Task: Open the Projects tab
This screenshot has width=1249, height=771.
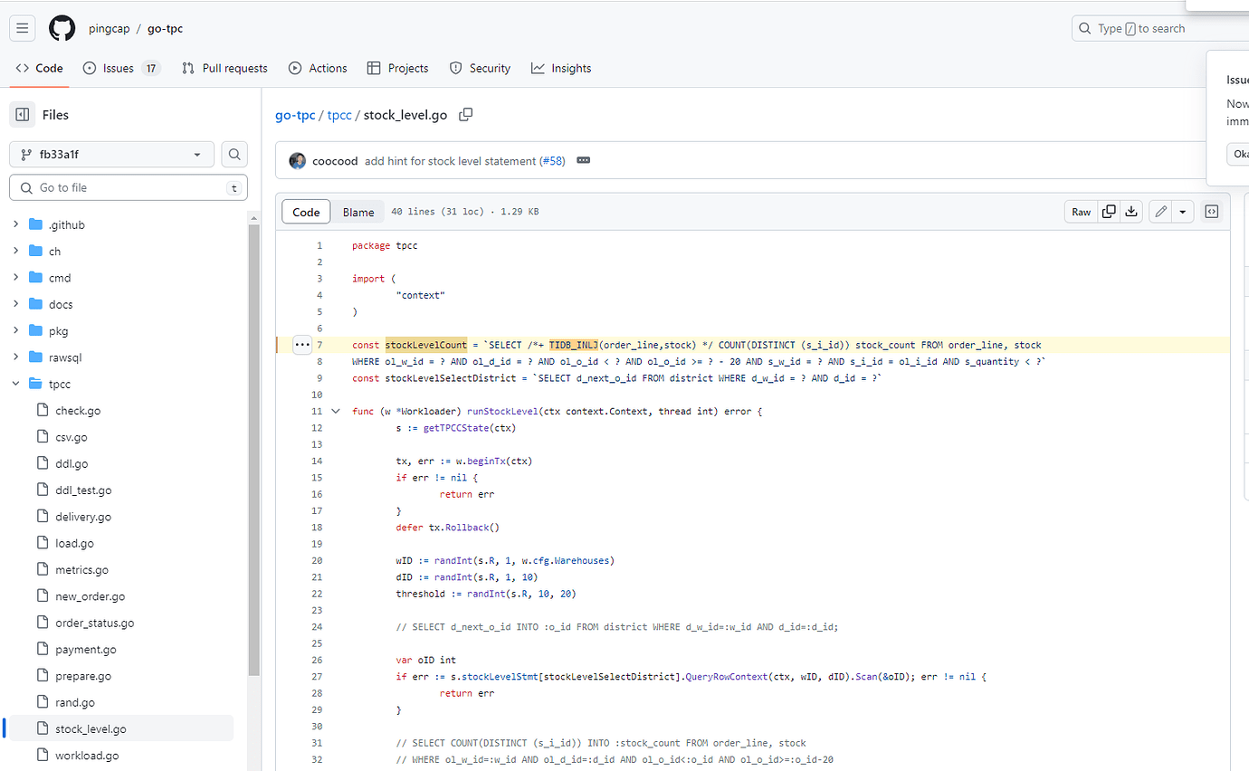Action: pyautogui.click(x=398, y=68)
